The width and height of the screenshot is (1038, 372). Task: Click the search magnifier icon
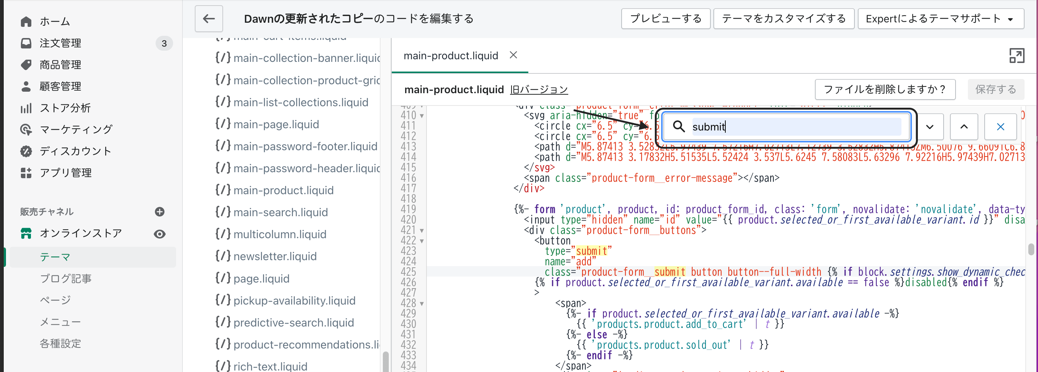point(679,126)
